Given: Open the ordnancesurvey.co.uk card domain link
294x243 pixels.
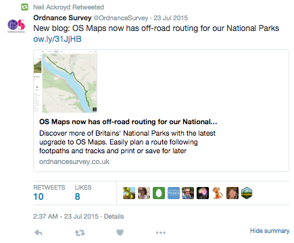Looking at the screenshot, I should click(74, 161).
